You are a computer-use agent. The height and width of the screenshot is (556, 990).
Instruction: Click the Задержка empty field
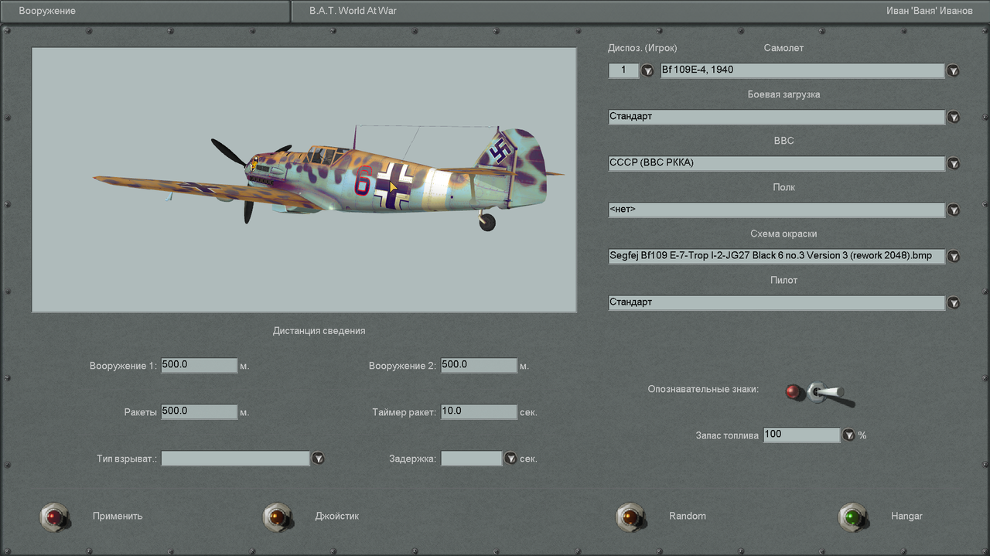471,458
